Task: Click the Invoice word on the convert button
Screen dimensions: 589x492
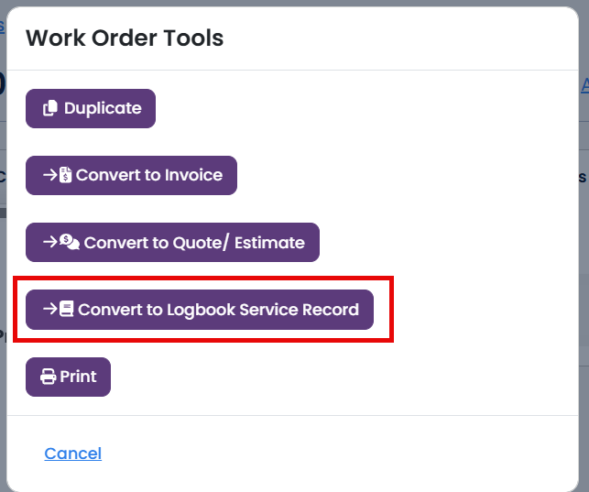Action: [x=193, y=175]
